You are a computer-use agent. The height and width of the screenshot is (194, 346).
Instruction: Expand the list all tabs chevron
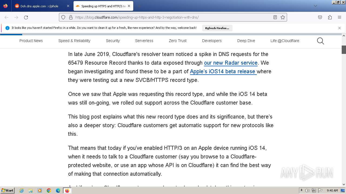[315, 6]
